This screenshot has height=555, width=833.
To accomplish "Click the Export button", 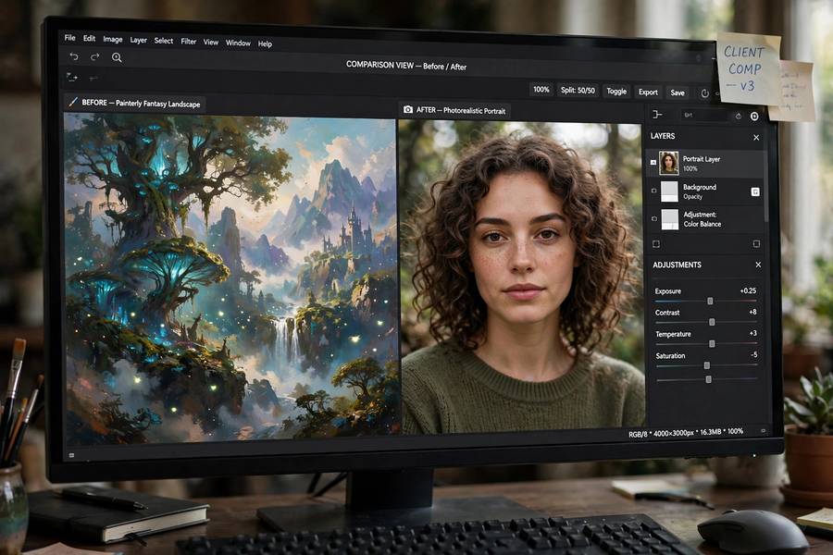I will coord(648,92).
